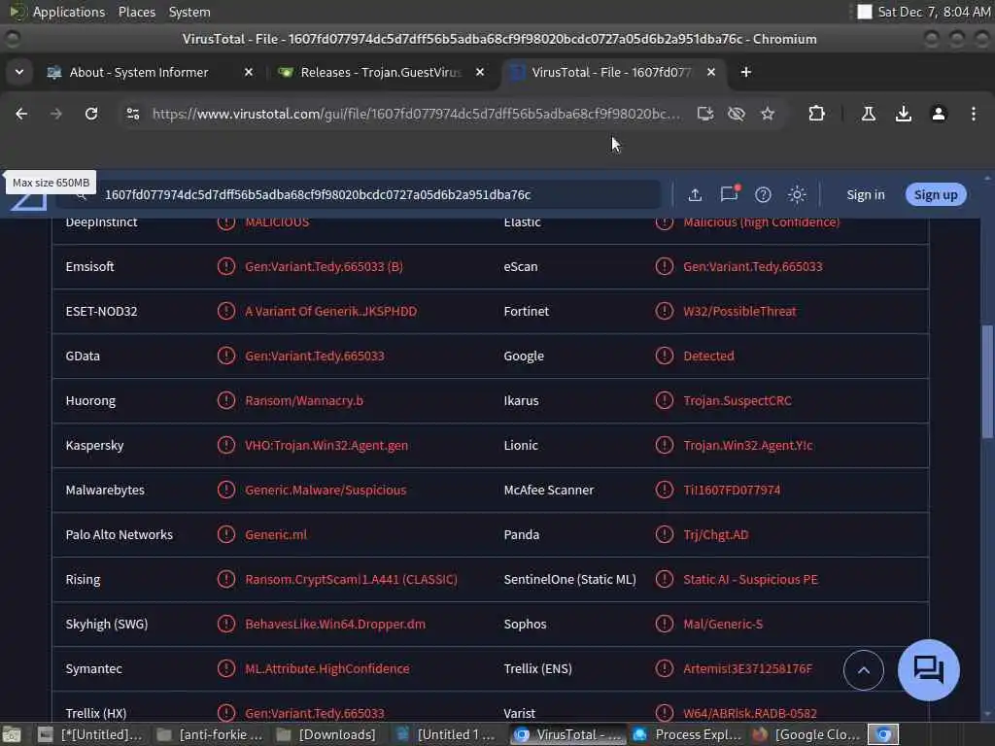995x746 pixels.
Task: Open VirusTotal notifications icon
Action: [x=729, y=193]
